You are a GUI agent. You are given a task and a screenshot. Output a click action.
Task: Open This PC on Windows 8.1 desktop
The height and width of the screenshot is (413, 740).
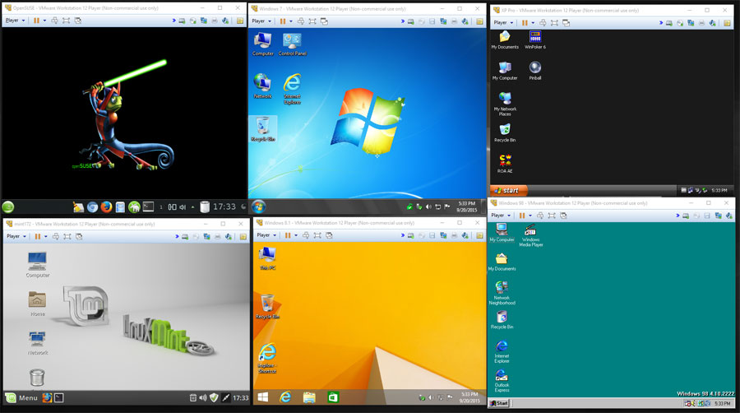point(267,258)
